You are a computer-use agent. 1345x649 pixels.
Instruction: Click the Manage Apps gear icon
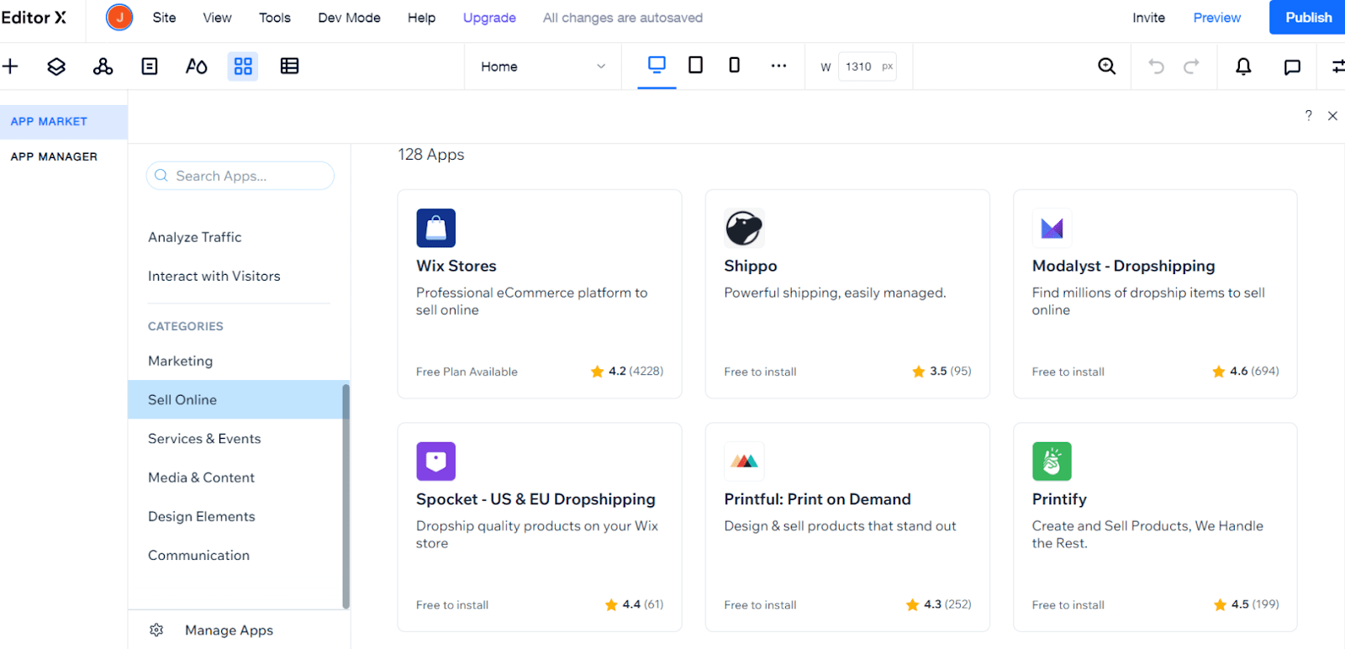click(x=156, y=630)
